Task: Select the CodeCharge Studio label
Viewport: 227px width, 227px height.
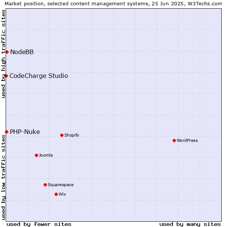Action: click(x=39, y=76)
